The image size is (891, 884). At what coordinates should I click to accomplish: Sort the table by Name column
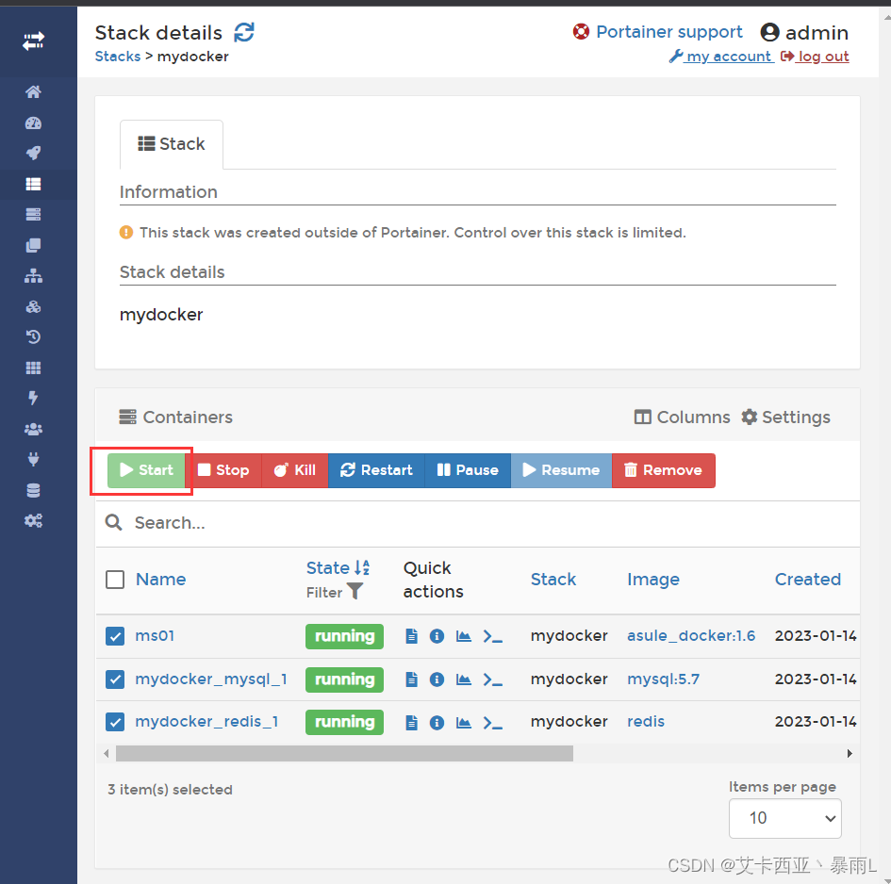[x=161, y=580]
